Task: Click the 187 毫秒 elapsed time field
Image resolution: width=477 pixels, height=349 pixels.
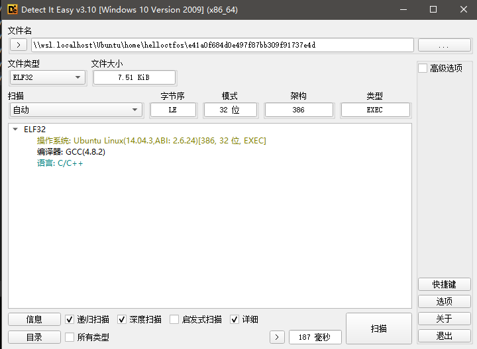Action: point(315,337)
